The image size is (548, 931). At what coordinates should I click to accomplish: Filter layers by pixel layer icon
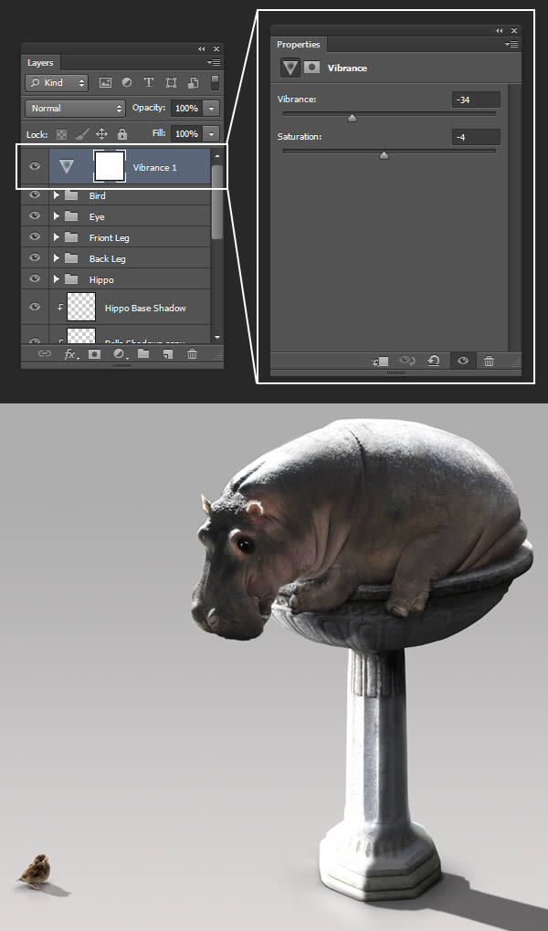(105, 82)
